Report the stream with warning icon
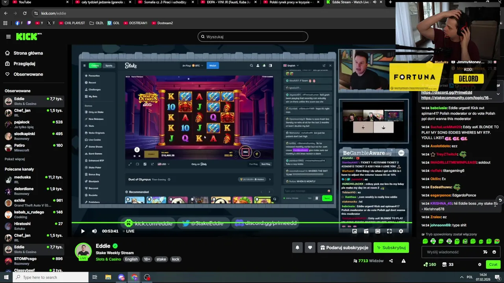Screen dimensions: 504x283 coord(404,261)
